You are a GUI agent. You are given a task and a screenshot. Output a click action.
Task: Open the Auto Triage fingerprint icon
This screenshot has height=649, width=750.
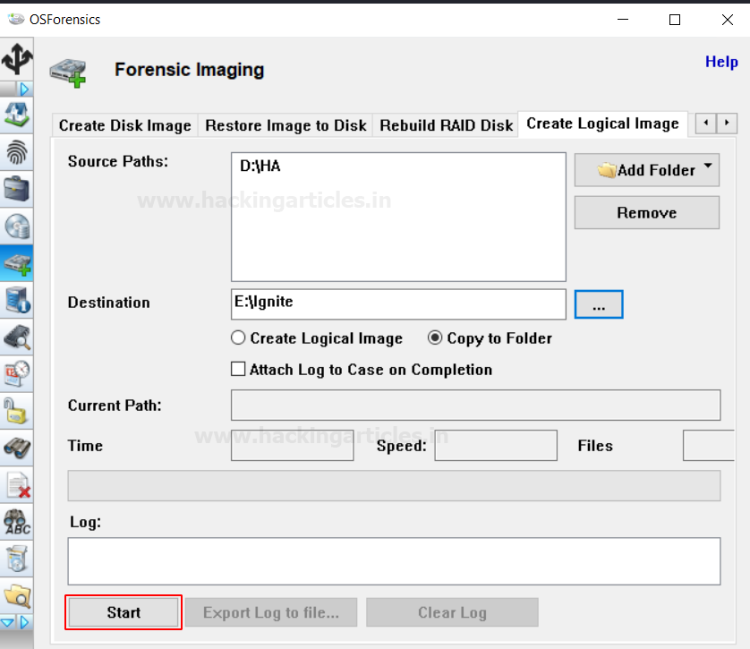coord(17,152)
